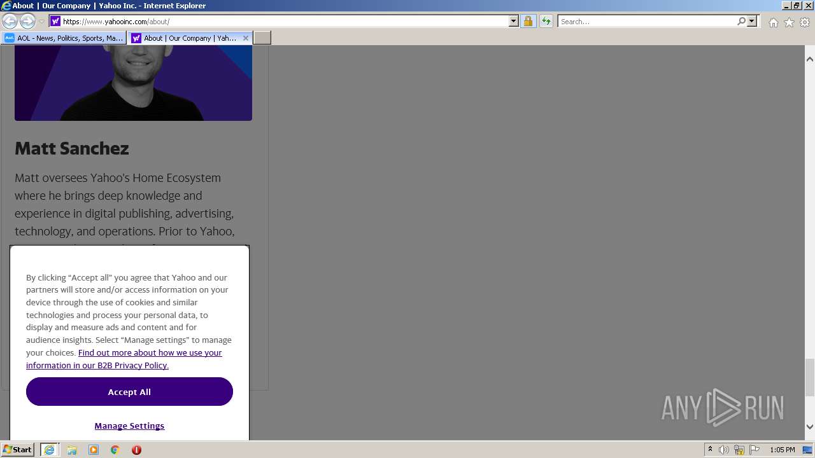Open the B2B Privacy Policy link
The image size is (815, 458).
pos(124,359)
